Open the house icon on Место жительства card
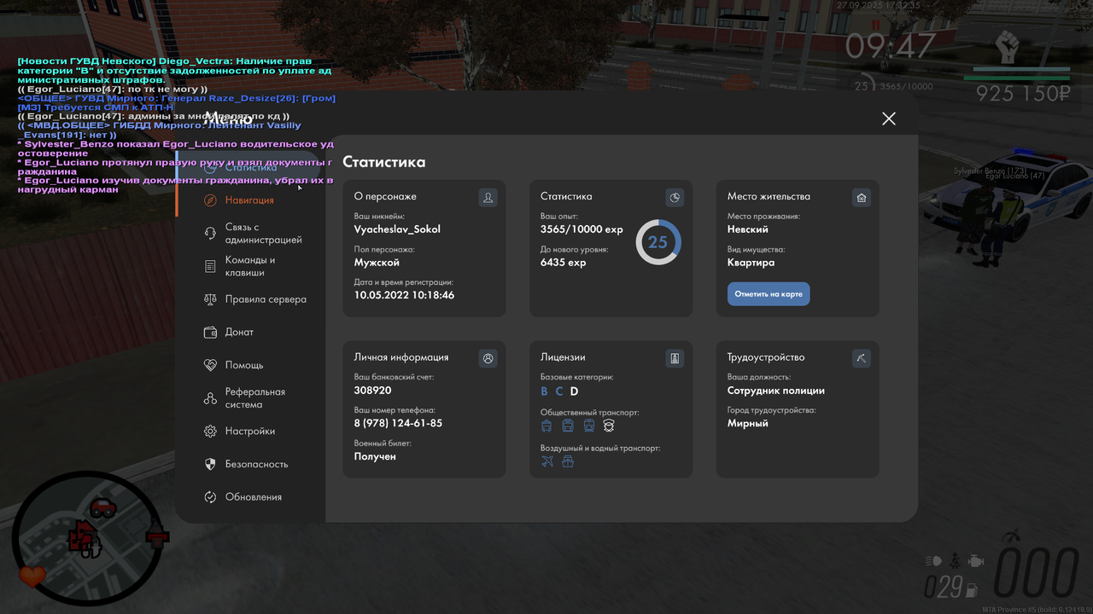The image size is (1093, 614). click(x=861, y=197)
